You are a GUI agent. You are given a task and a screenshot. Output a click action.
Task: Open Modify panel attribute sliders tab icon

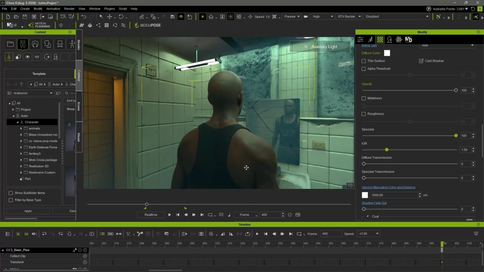click(360, 40)
